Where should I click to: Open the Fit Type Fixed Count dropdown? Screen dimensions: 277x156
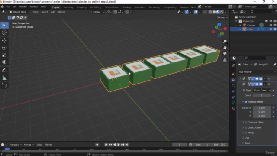coord(262,91)
